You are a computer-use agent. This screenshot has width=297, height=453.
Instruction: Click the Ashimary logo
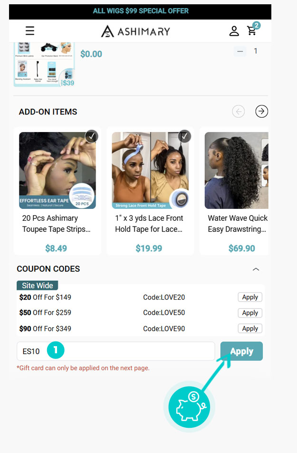click(x=135, y=32)
